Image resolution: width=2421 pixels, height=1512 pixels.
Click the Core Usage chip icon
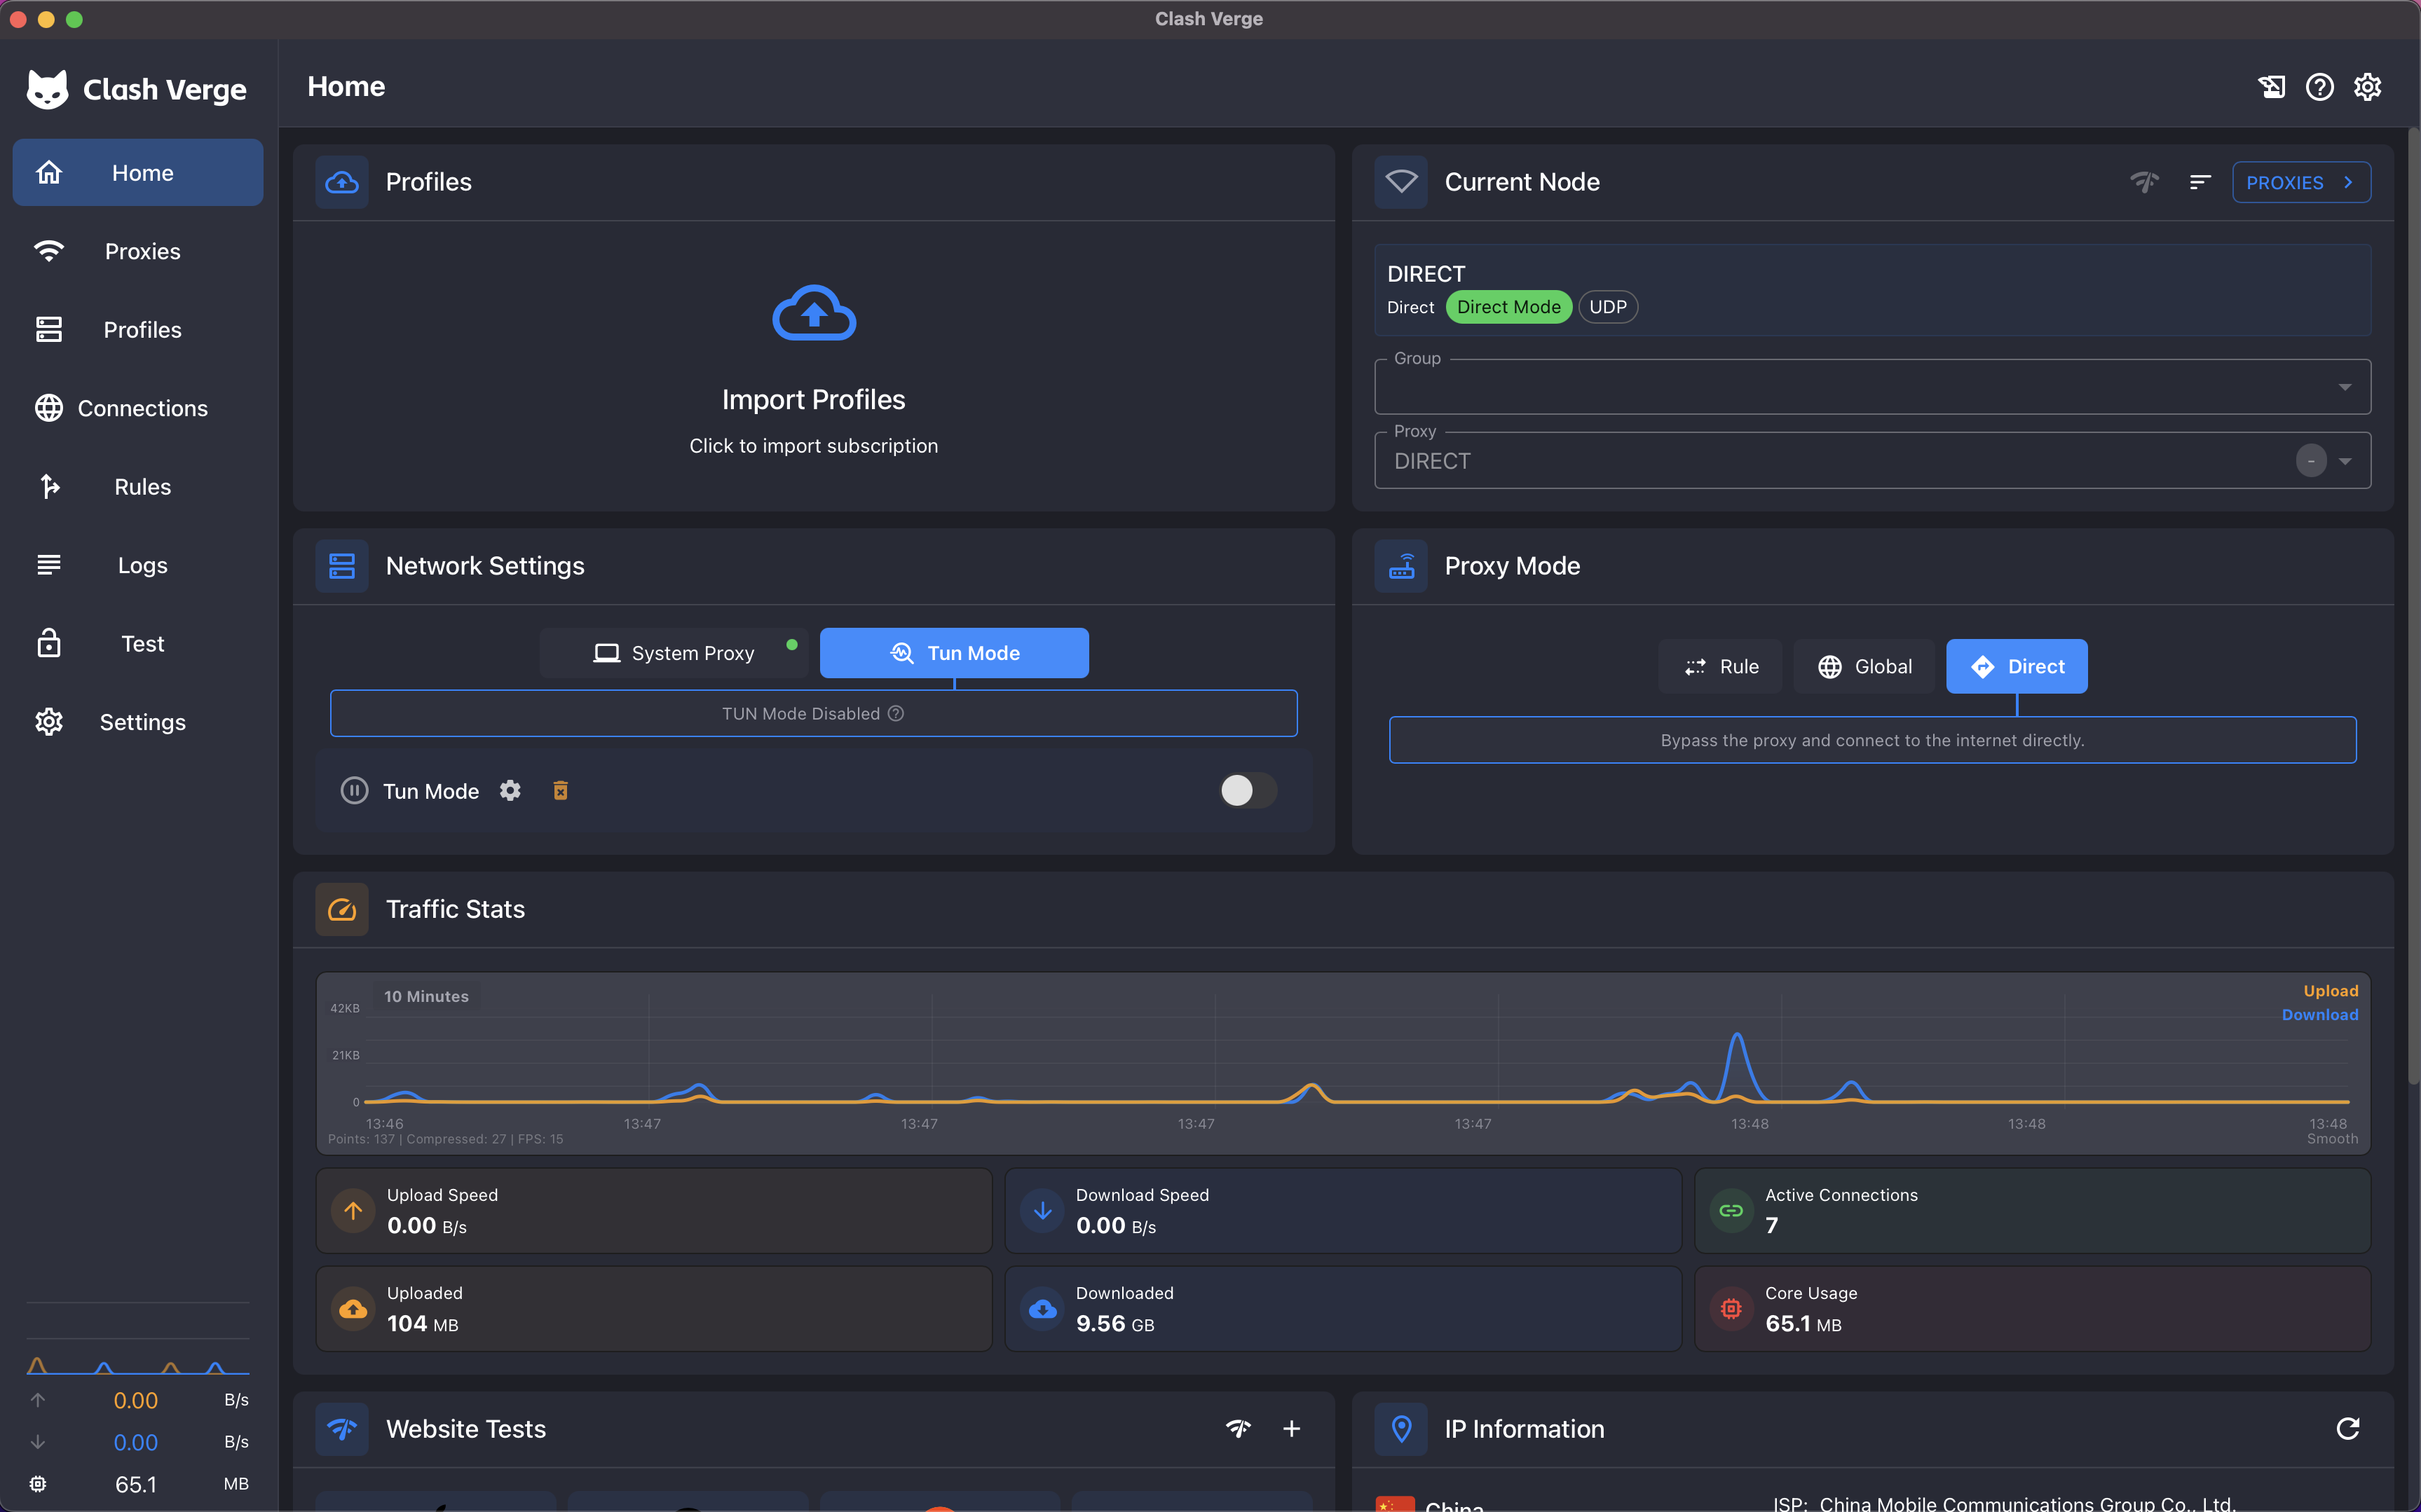(1731, 1309)
